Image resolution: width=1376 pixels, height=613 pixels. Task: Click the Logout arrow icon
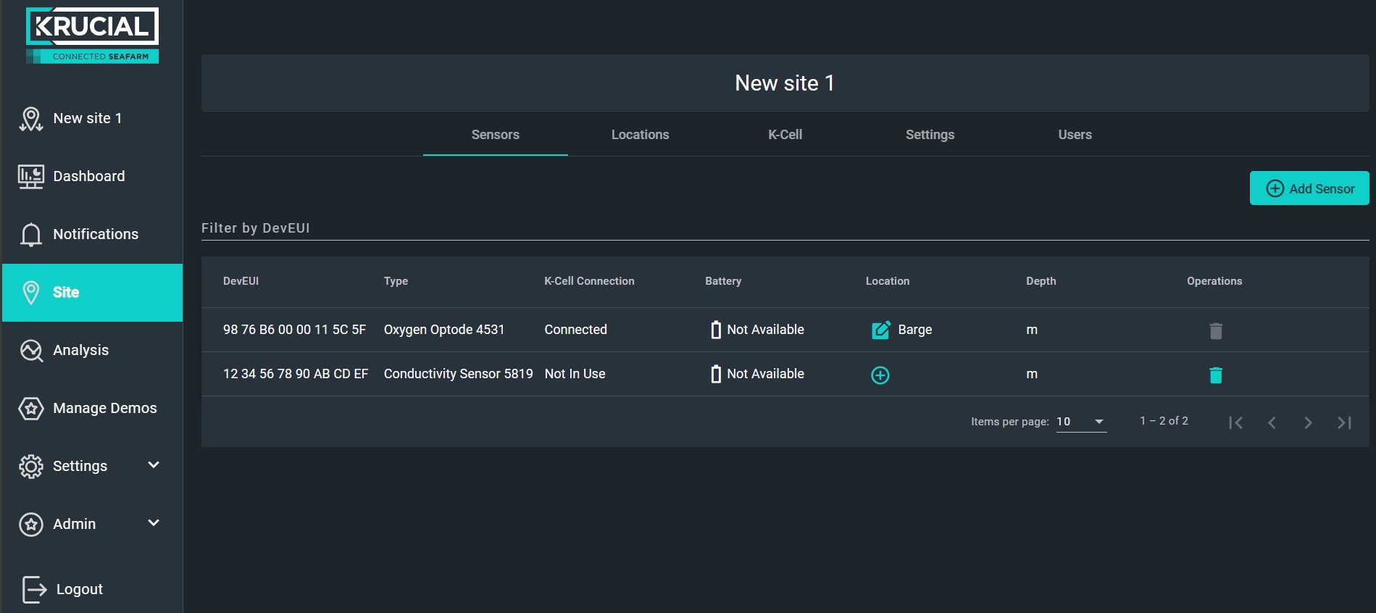click(34, 589)
